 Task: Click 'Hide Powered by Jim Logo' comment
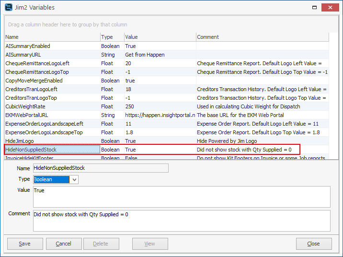pos(263,141)
